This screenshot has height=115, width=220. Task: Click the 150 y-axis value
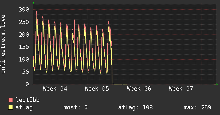[x=24, y=47]
